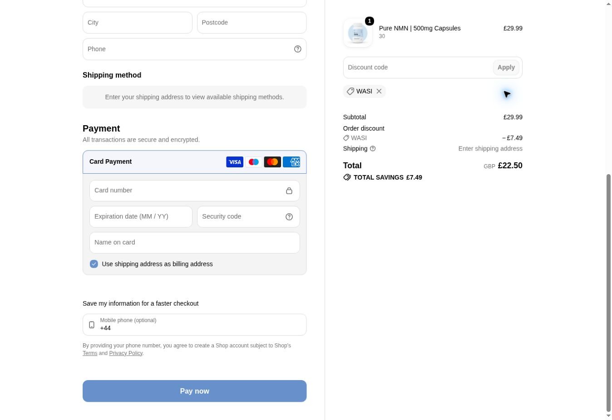Viewport: 612px width, 420px height.
Task: Click the Pure NMN product thumbnail
Action: pyautogui.click(x=358, y=33)
